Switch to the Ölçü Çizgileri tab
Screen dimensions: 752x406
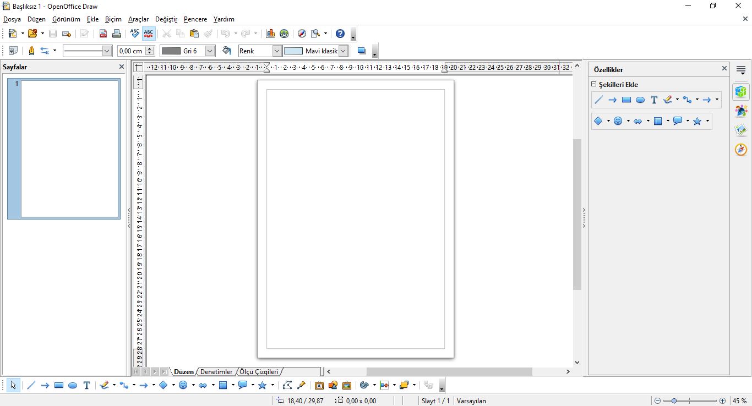[259, 372]
